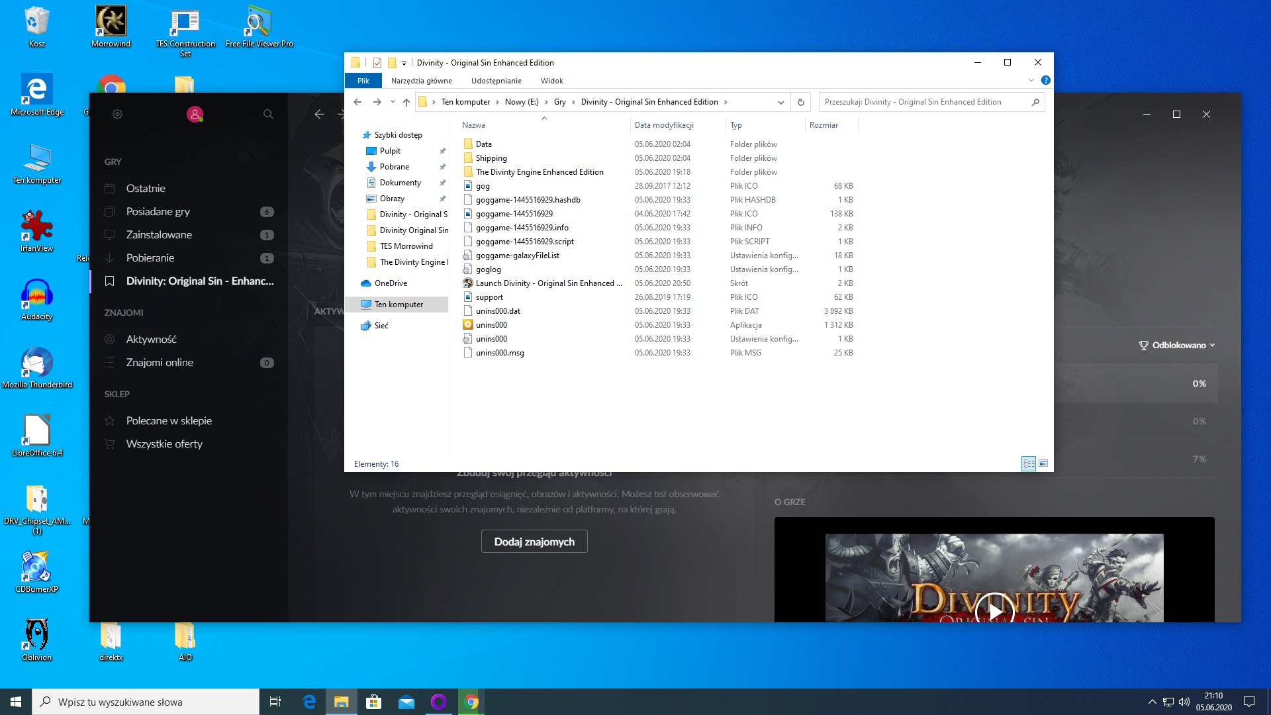Click the GOG Galaxy user profile avatar

pos(195,114)
